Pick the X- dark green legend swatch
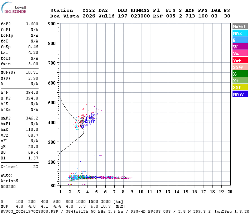The width and height of the screenshot is (250, 214). tap(240, 74)
